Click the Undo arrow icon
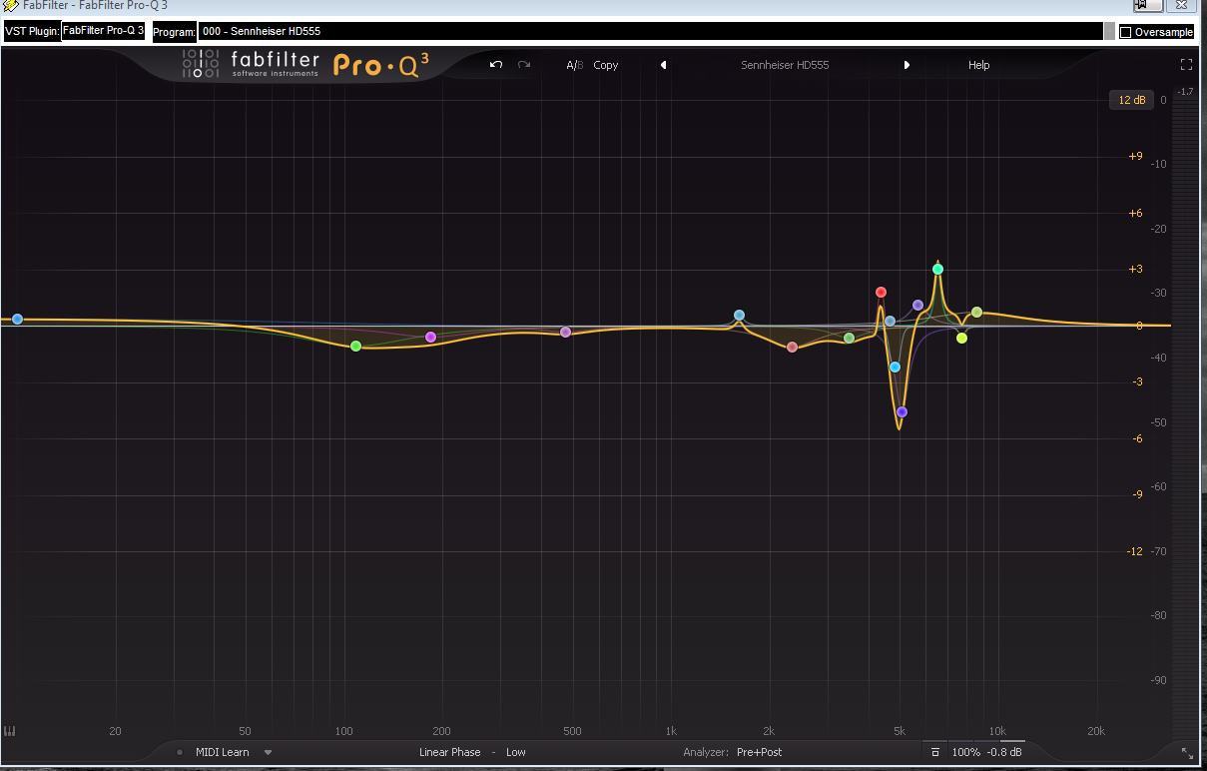Viewport: 1207px width, 771px height. pyautogui.click(x=496, y=65)
